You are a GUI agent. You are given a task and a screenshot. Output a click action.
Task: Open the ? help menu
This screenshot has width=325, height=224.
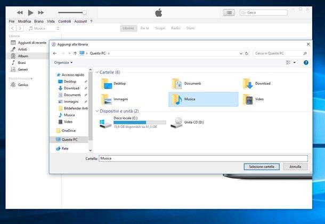91,21
